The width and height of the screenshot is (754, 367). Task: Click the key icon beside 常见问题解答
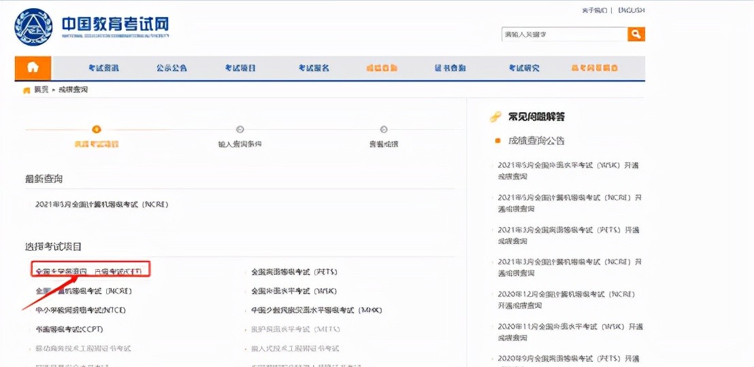496,117
